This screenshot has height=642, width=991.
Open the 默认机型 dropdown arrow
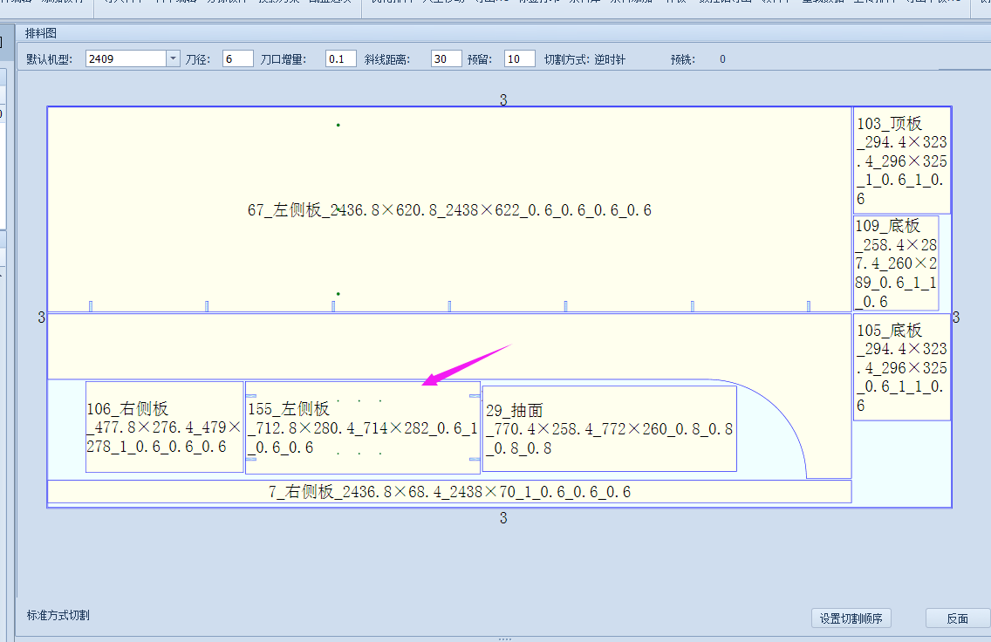[x=173, y=58]
